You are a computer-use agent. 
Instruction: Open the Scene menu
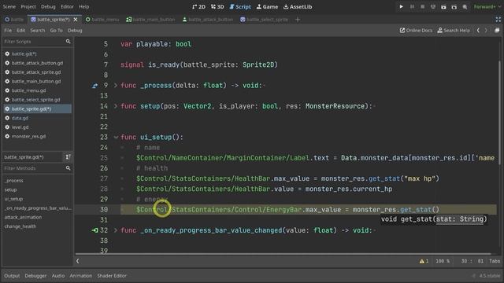[x=9, y=6]
